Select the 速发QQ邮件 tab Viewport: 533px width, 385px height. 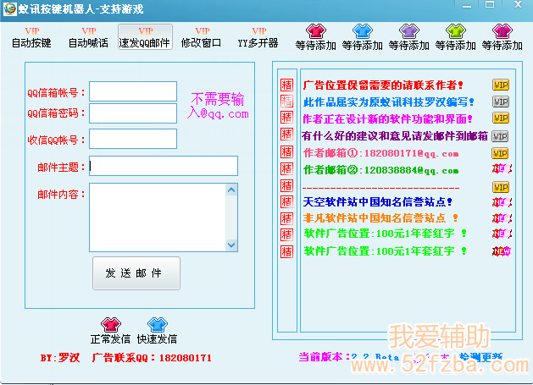tap(145, 37)
